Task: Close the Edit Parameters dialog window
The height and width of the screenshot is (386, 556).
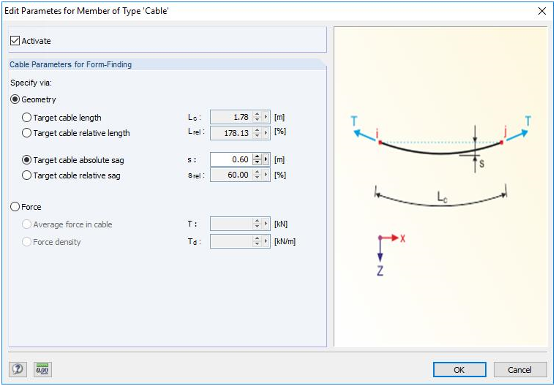Action: (542, 11)
